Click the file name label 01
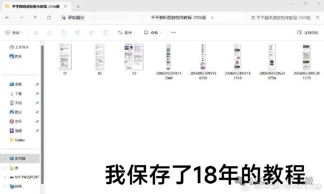Screen dimensions: 324x194 pyautogui.click(x=65, y=73)
